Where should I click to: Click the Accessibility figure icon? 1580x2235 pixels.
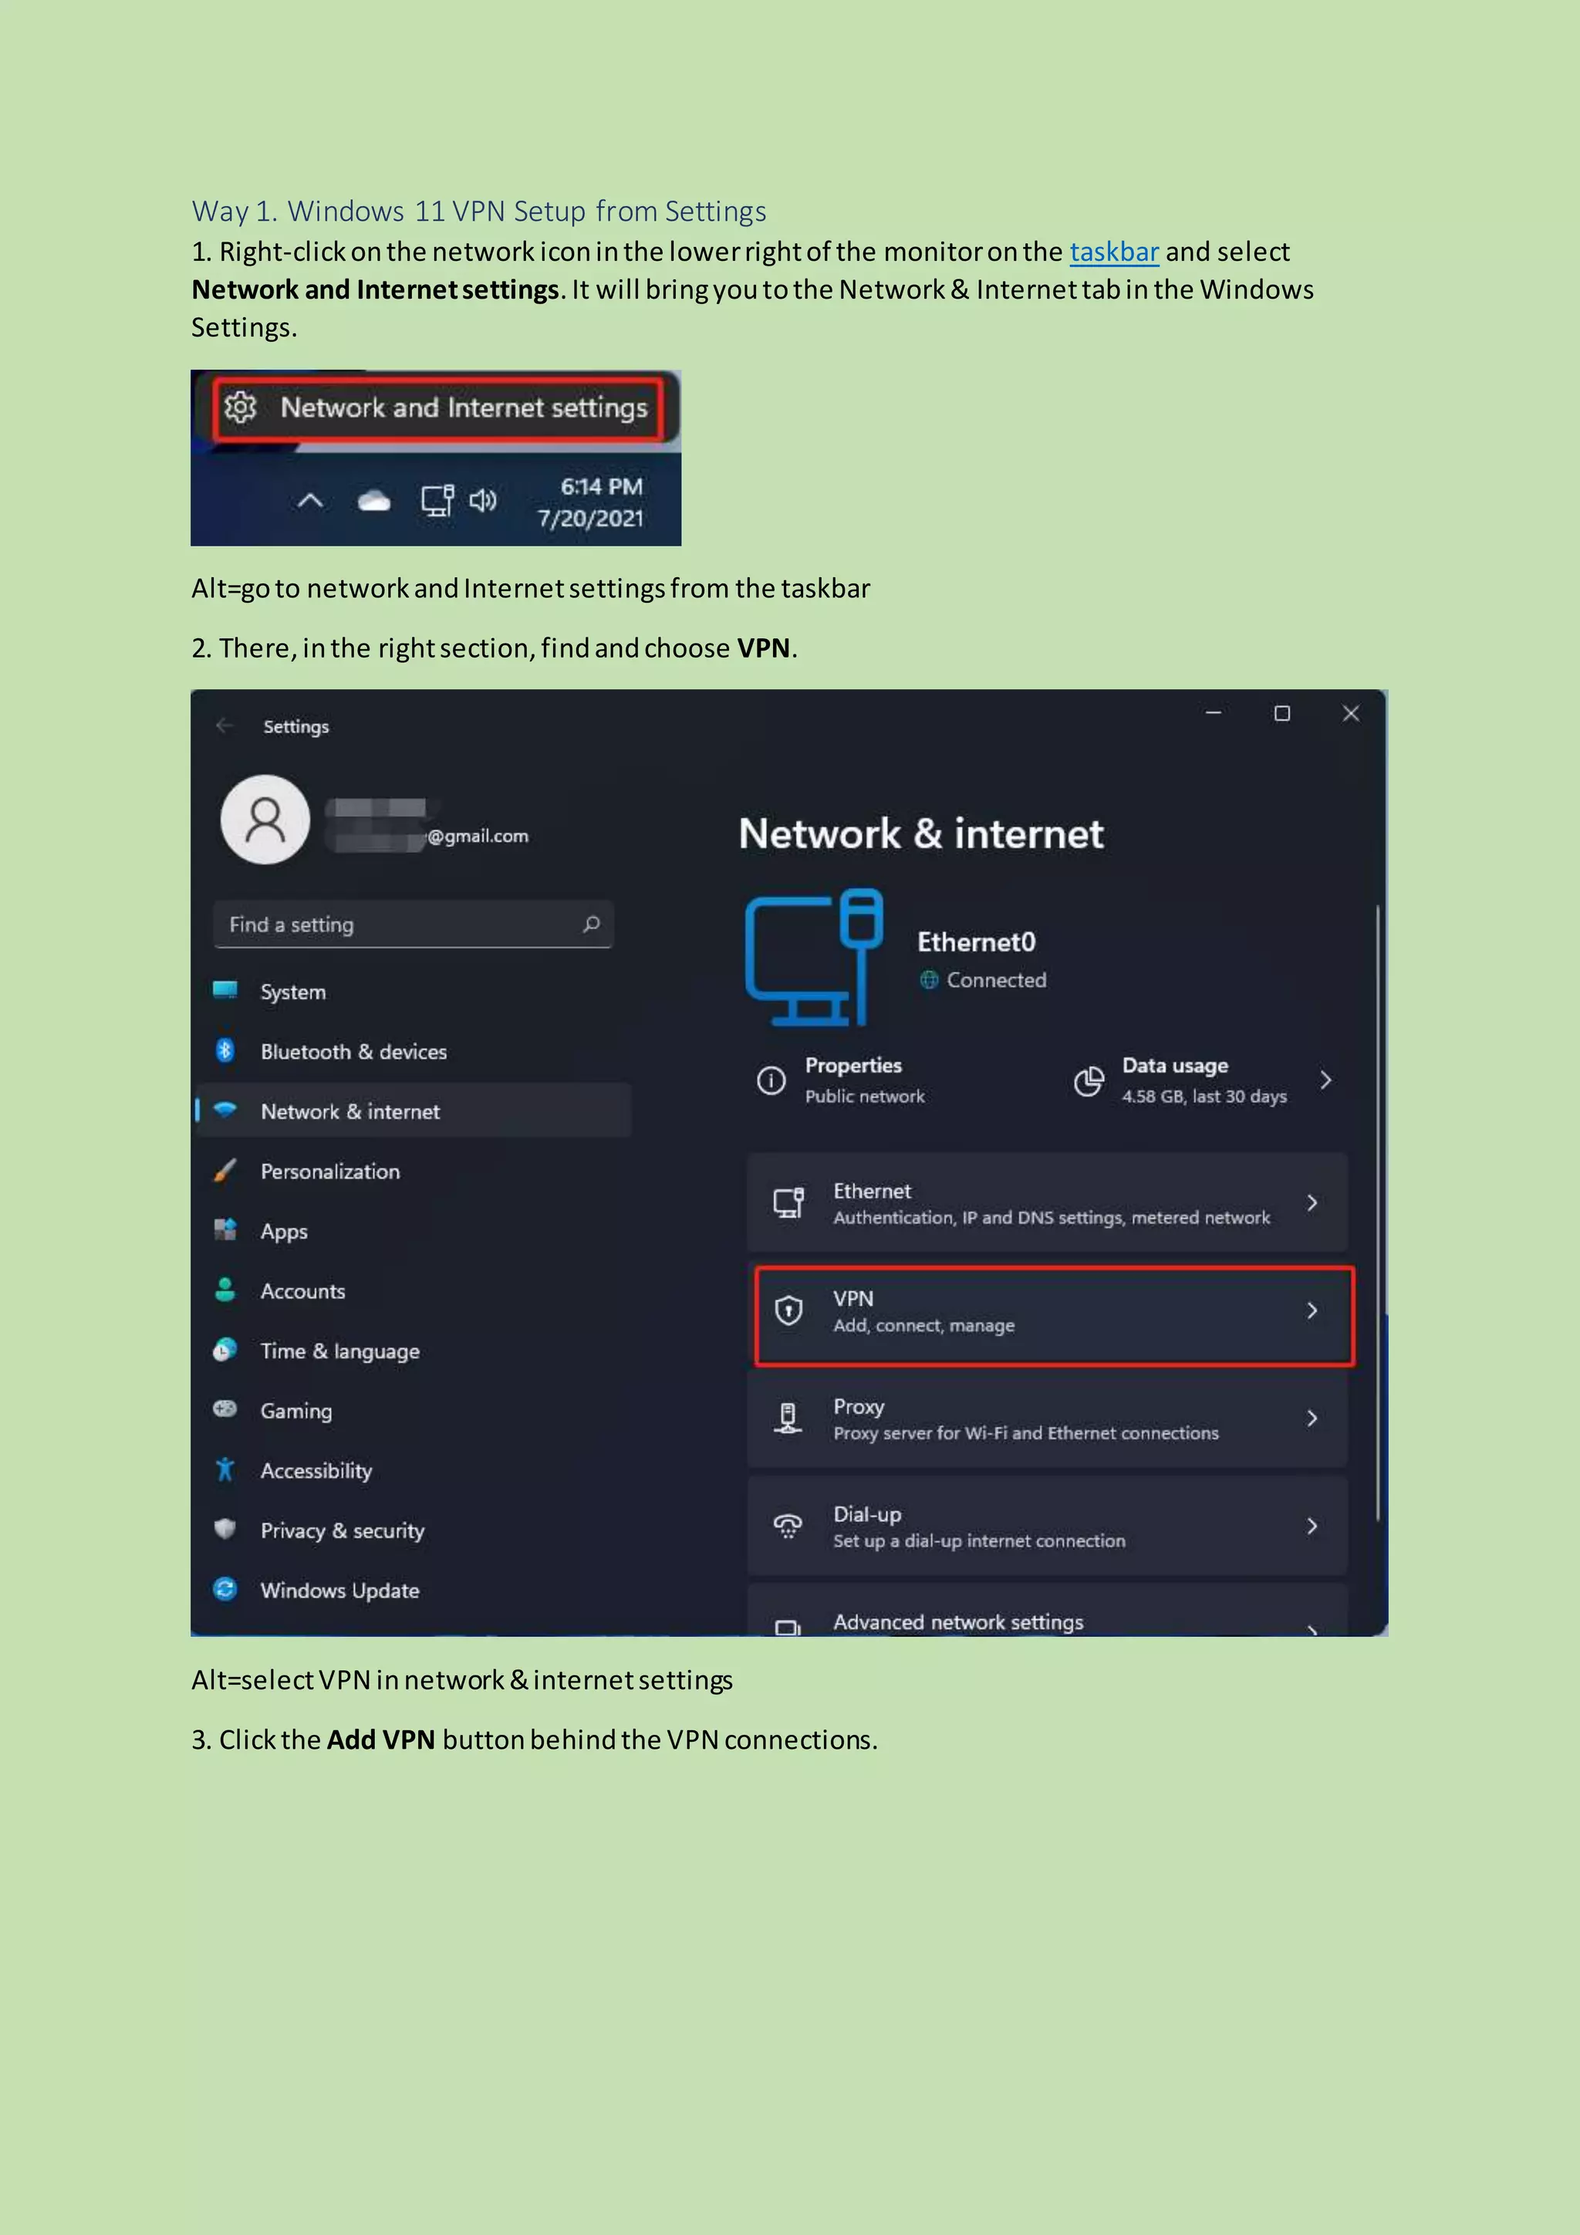pos(225,1469)
